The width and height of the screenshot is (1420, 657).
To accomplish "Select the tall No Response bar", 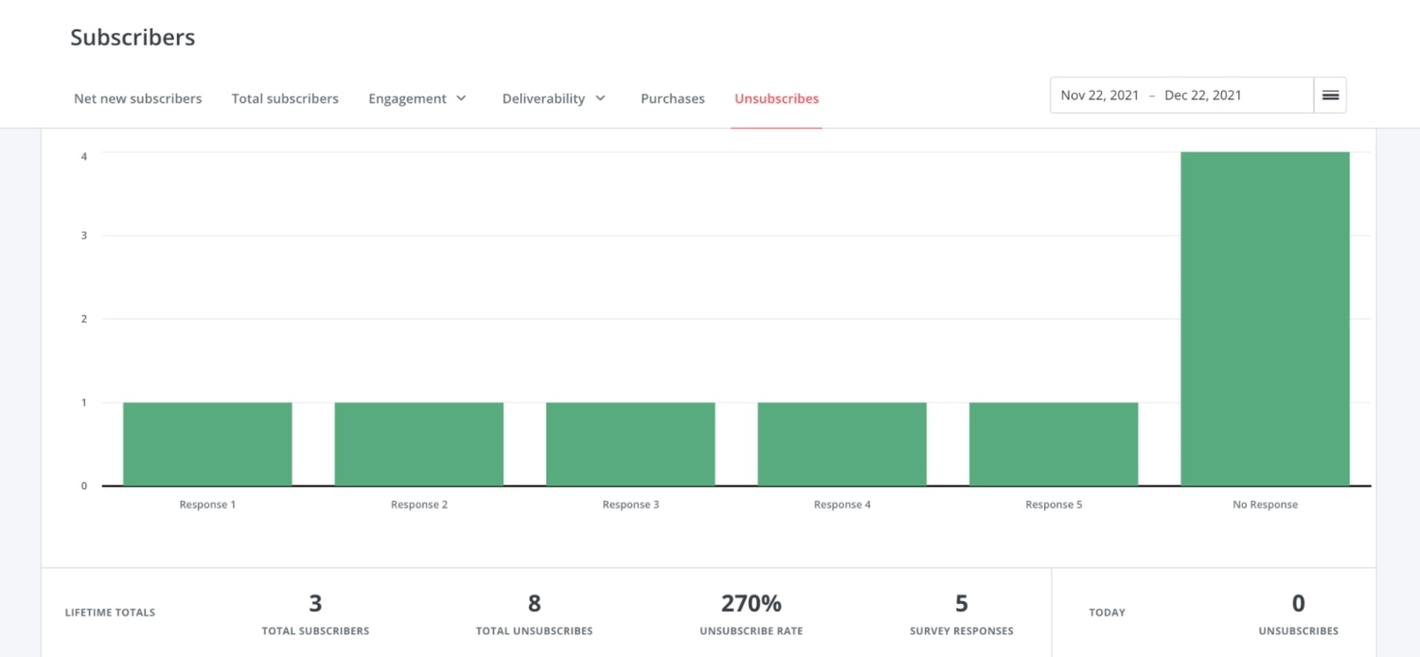I will 1265,319.
